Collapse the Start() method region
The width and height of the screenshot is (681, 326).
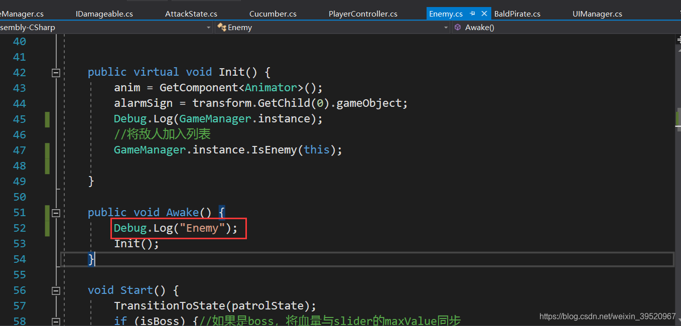pos(56,290)
